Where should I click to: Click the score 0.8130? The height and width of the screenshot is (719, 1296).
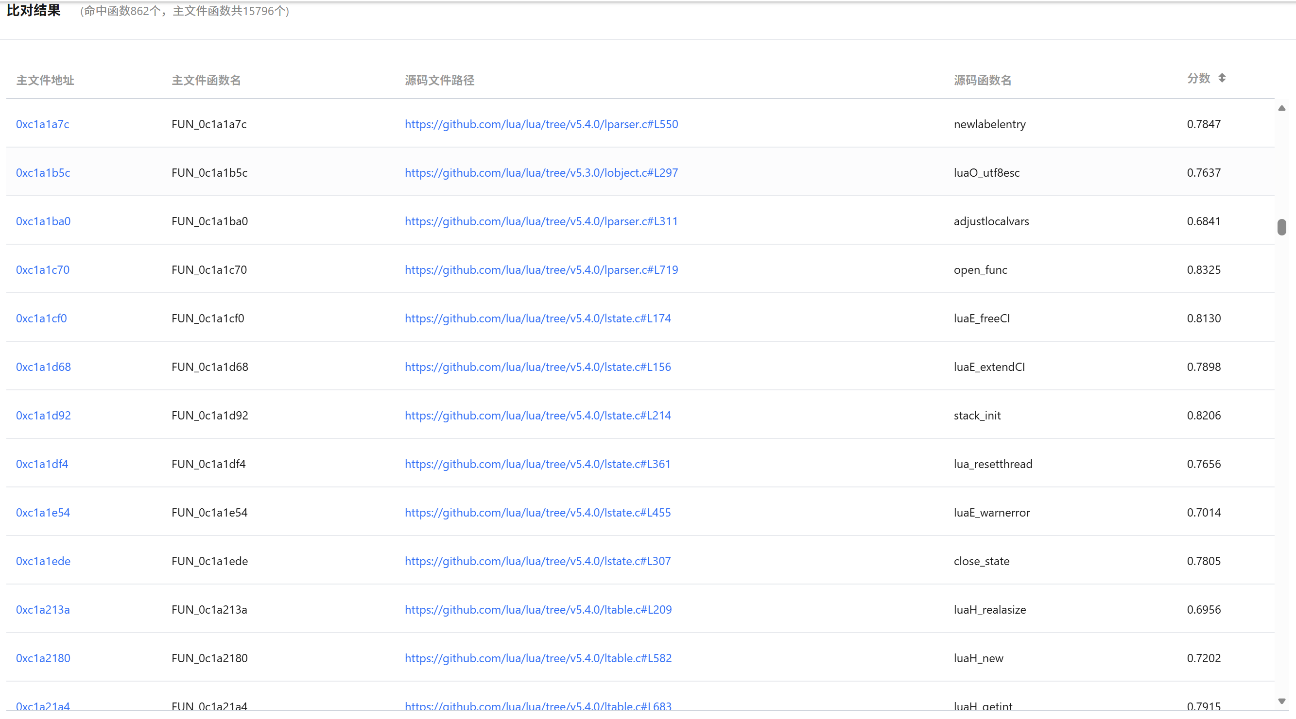tap(1204, 318)
